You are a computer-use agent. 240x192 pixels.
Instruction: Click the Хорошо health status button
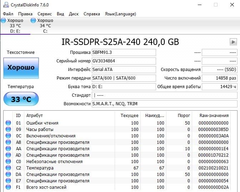[x=21, y=68]
